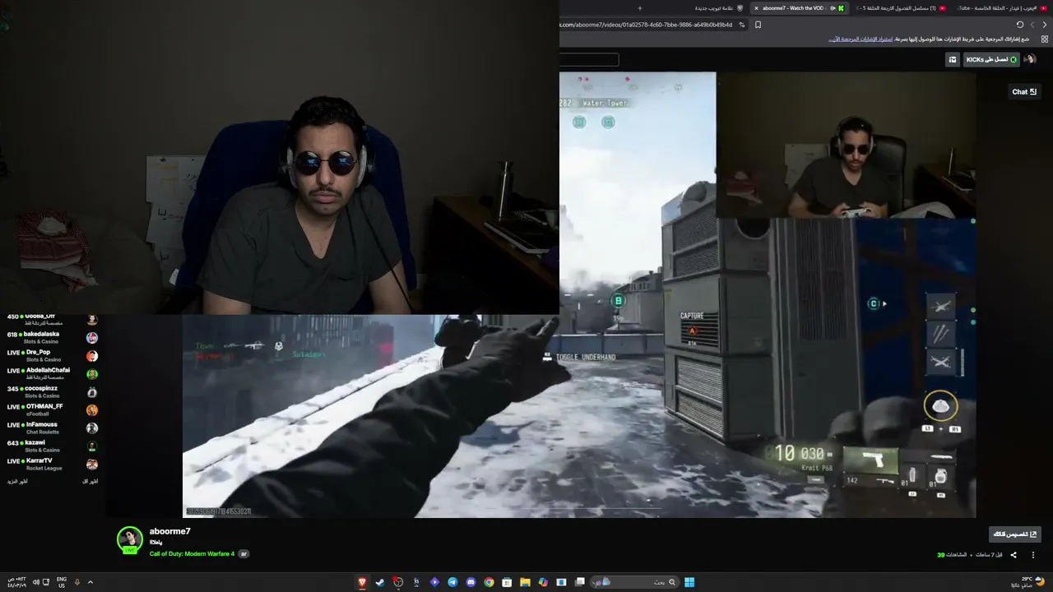This screenshot has height=592, width=1053.
Task: Click the Windows taskbar search box
Action: click(636, 582)
